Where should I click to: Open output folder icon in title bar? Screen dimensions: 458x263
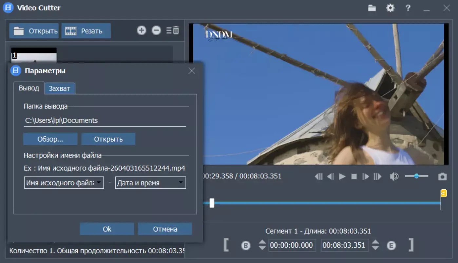(x=372, y=8)
